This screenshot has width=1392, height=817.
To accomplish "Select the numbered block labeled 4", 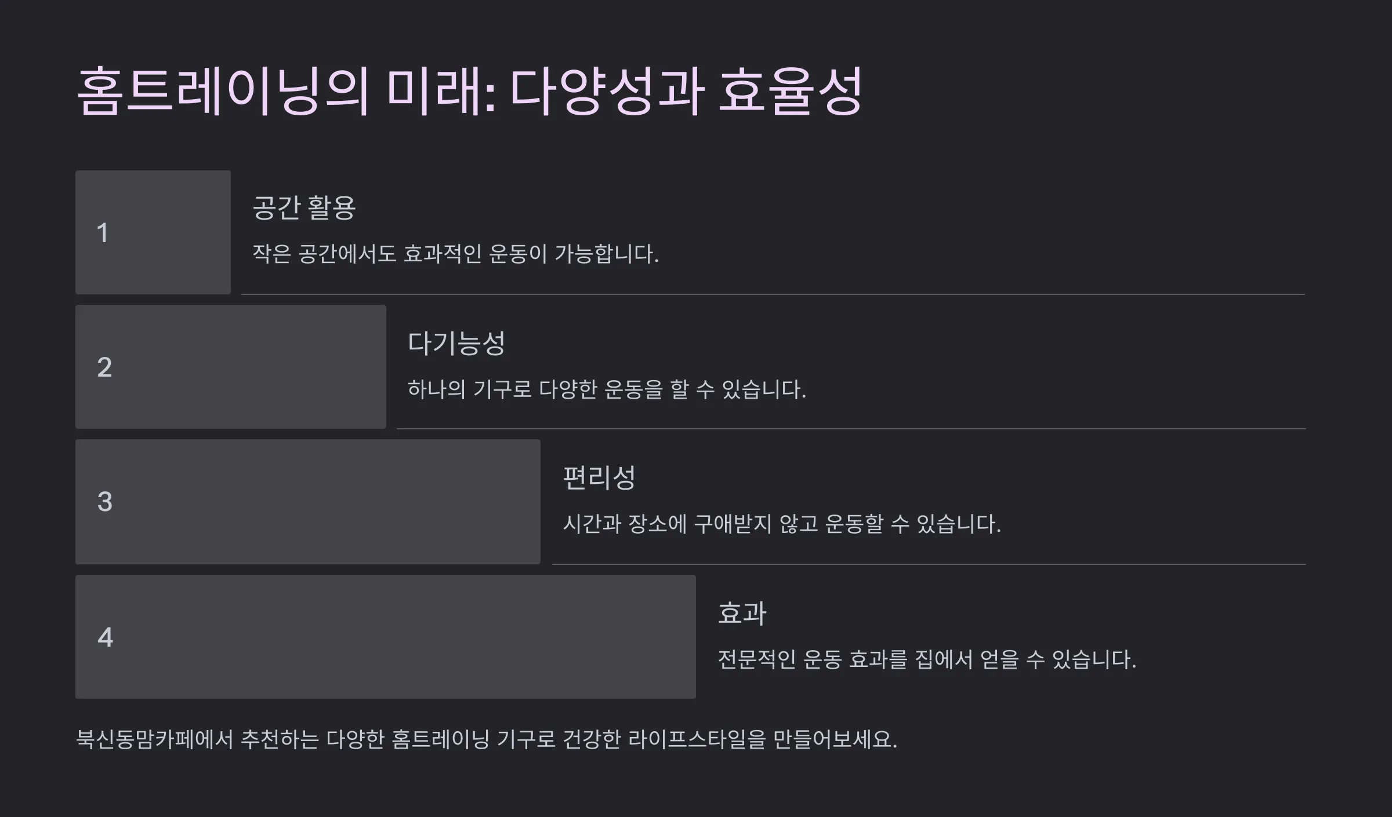I will tap(386, 637).
